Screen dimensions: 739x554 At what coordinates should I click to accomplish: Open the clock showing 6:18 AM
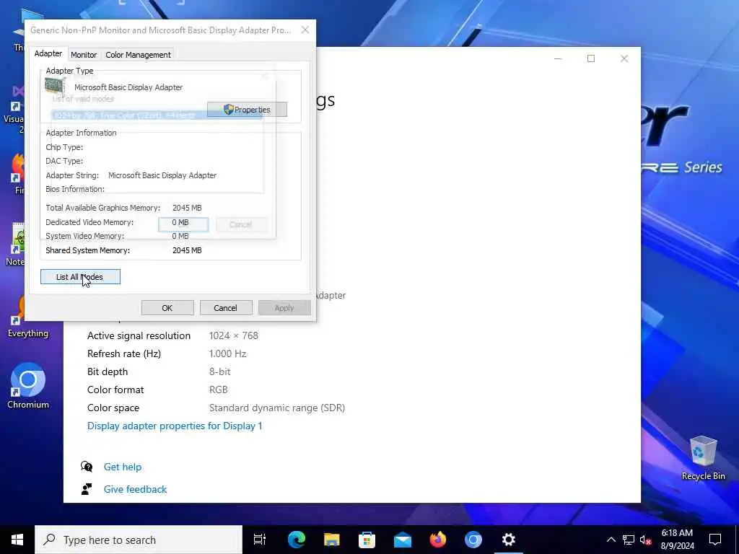coord(677,540)
